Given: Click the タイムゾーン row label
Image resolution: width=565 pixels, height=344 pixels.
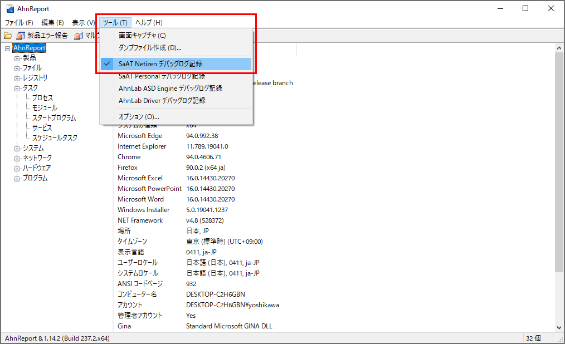Looking at the screenshot, I should pyautogui.click(x=132, y=242).
